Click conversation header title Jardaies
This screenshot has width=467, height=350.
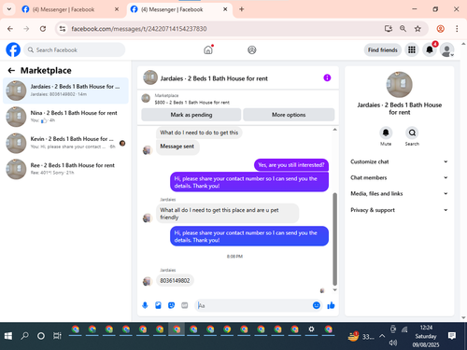click(214, 78)
